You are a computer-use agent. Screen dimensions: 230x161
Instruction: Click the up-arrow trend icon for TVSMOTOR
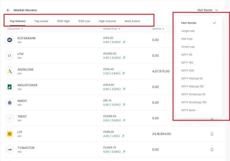pyautogui.click(x=124, y=152)
